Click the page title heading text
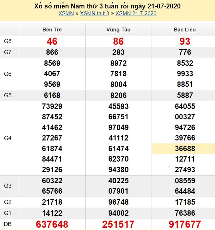The height and width of the screenshot is (230, 215). click(x=107, y=6)
